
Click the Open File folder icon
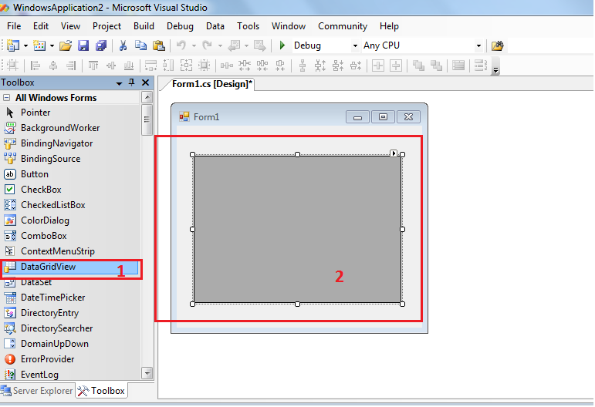[66, 45]
